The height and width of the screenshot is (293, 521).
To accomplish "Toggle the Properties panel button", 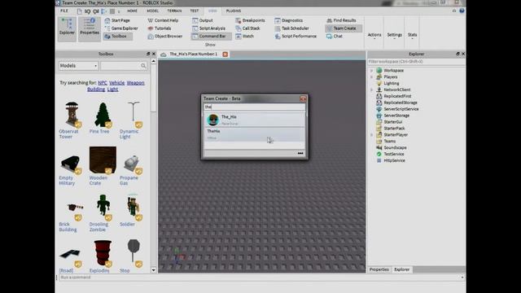I will (90, 28).
